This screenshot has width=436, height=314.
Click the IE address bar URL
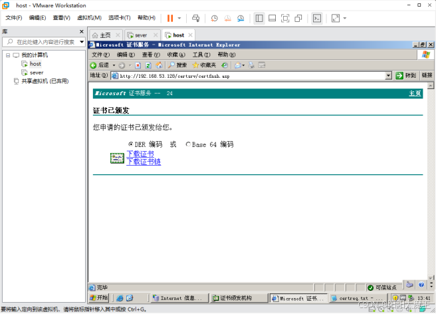[175, 76]
